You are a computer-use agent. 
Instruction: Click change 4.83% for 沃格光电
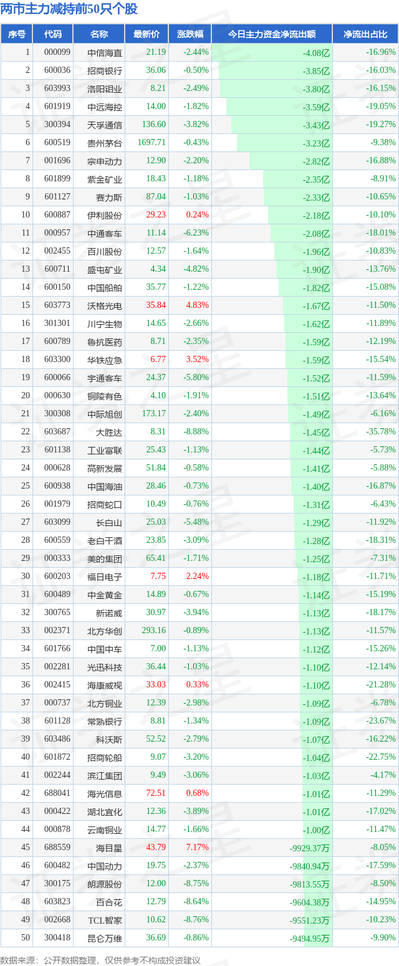pyautogui.click(x=198, y=305)
